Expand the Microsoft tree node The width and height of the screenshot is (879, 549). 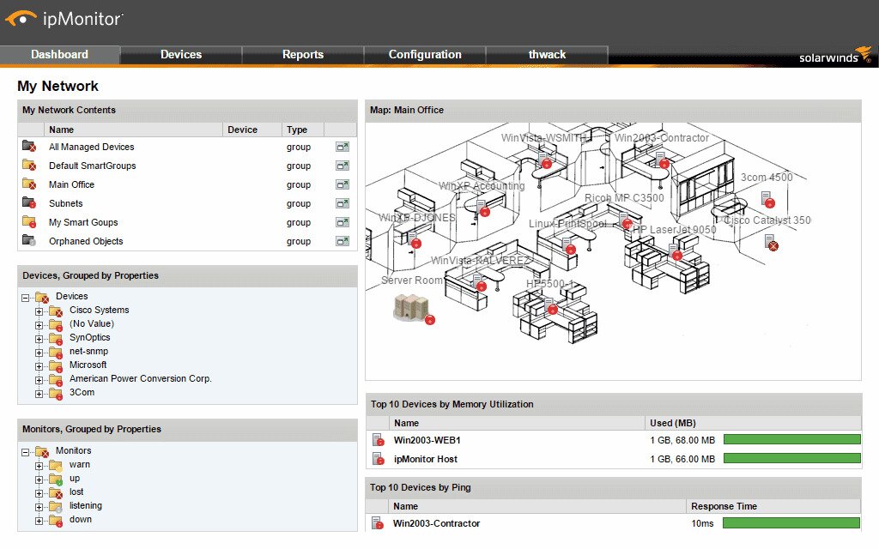(x=39, y=365)
